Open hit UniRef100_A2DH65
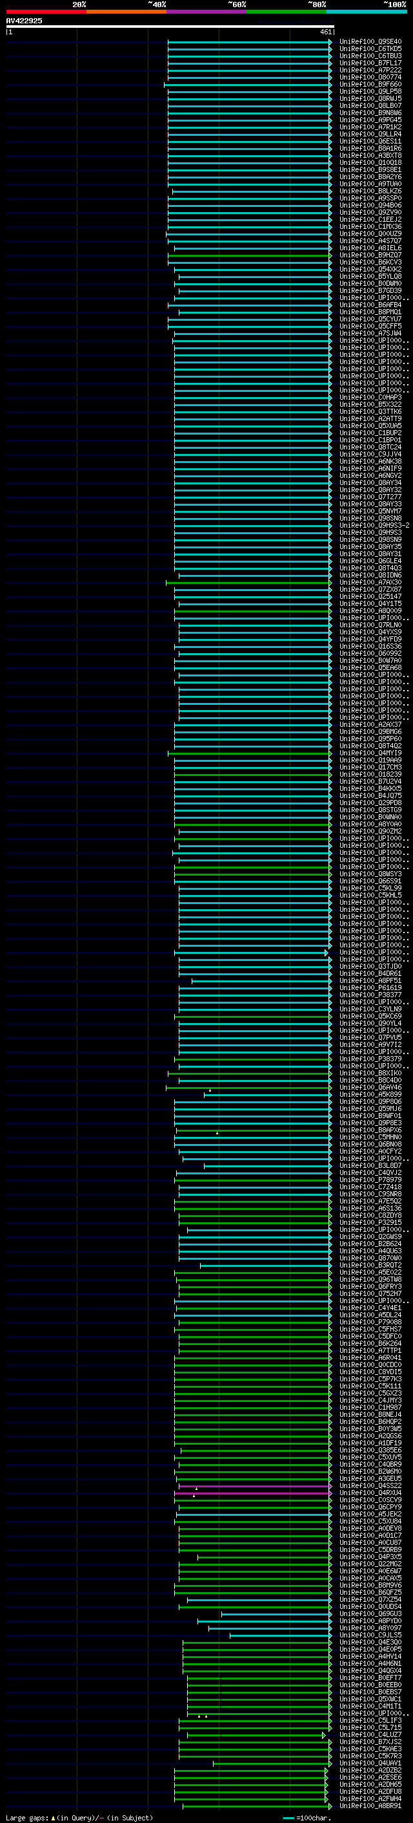 click(370, 1785)
